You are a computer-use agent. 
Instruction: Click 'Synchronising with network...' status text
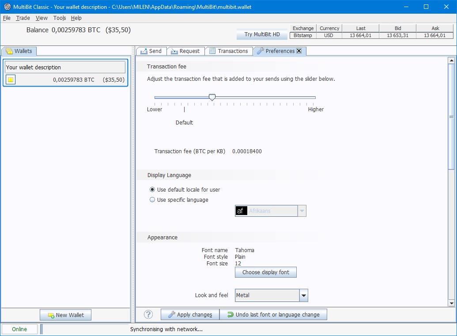166,329
